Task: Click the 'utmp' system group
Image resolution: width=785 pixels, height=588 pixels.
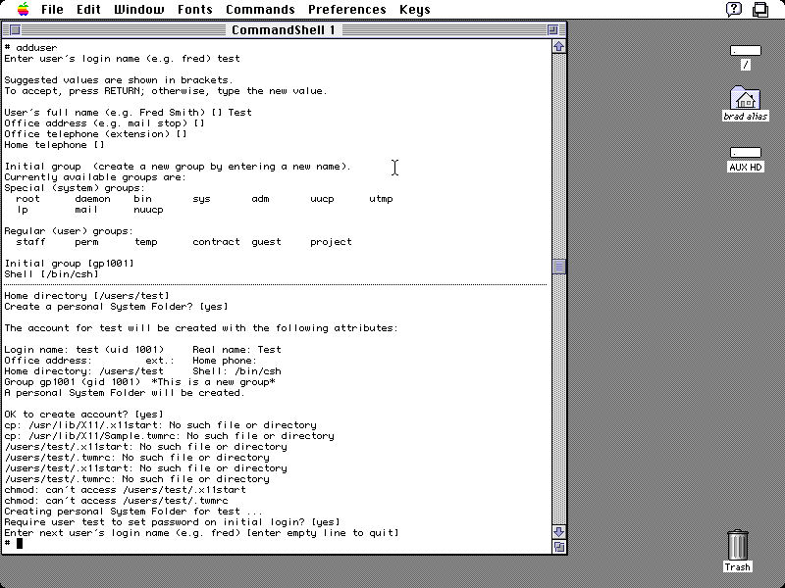Action: pyautogui.click(x=381, y=199)
